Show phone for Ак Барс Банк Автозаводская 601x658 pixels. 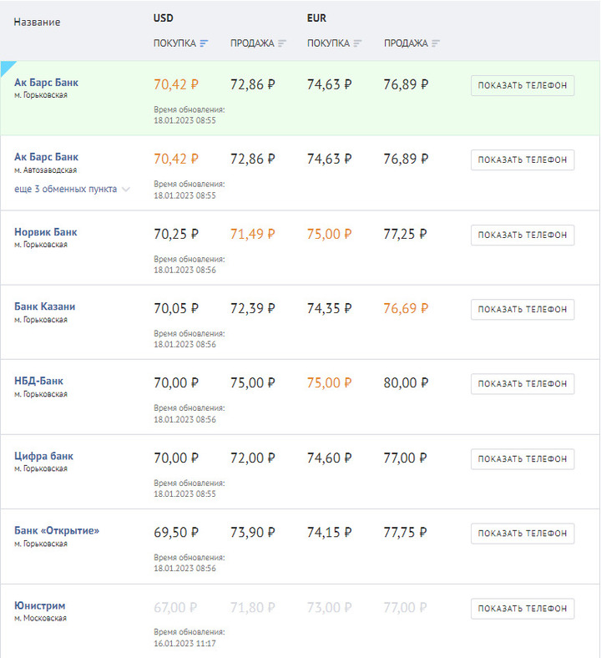click(523, 159)
